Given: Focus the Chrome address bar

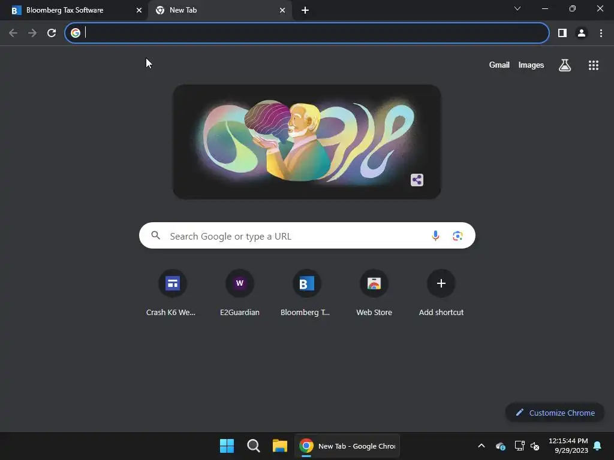Looking at the screenshot, I should [306, 33].
